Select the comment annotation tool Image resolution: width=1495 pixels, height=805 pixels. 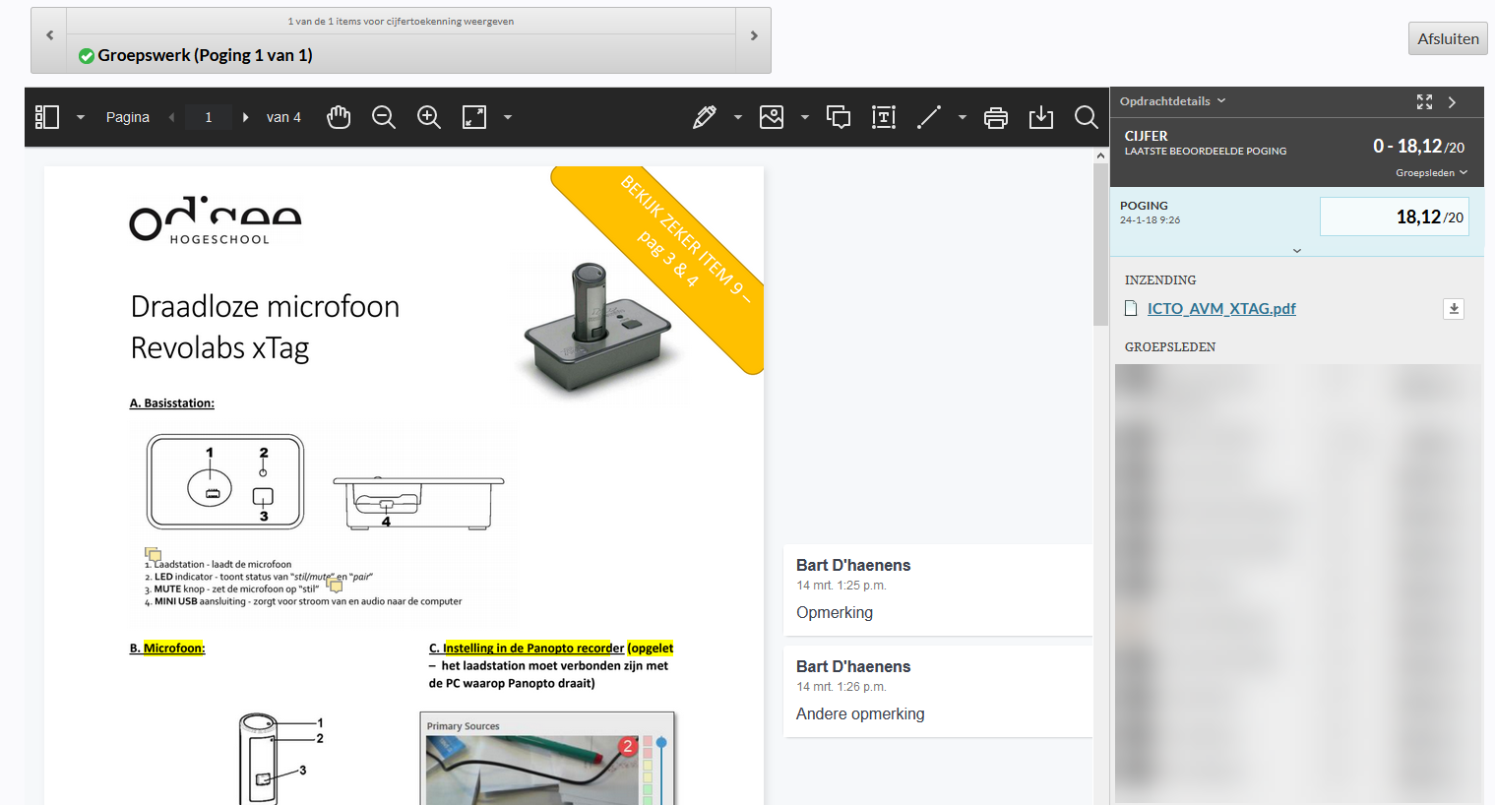pyautogui.click(x=839, y=117)
